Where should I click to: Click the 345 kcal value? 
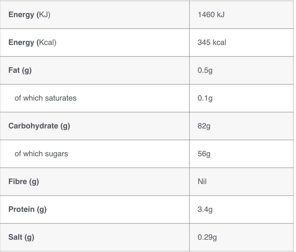tap(212, 43)
